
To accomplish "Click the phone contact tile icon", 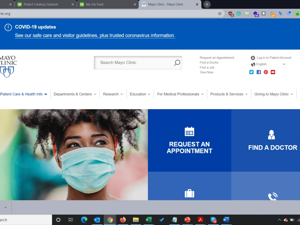I will click(273, 196).
